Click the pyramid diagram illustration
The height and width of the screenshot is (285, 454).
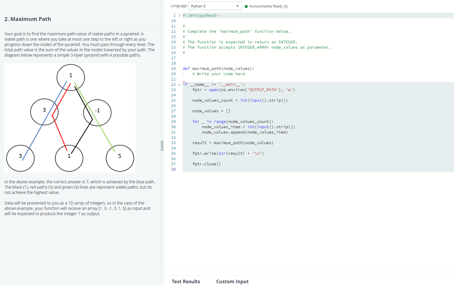[70, 117]
